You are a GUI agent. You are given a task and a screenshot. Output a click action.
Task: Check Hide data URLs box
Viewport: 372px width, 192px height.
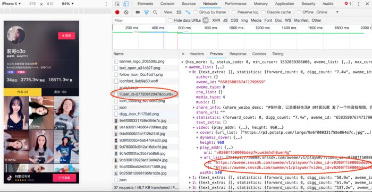point(170,20)
